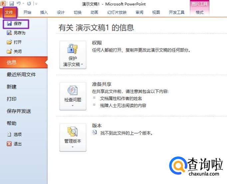
Task: Click the 检查问题 checklist icon
Action: pyautogui.click(x=73, y=90)
